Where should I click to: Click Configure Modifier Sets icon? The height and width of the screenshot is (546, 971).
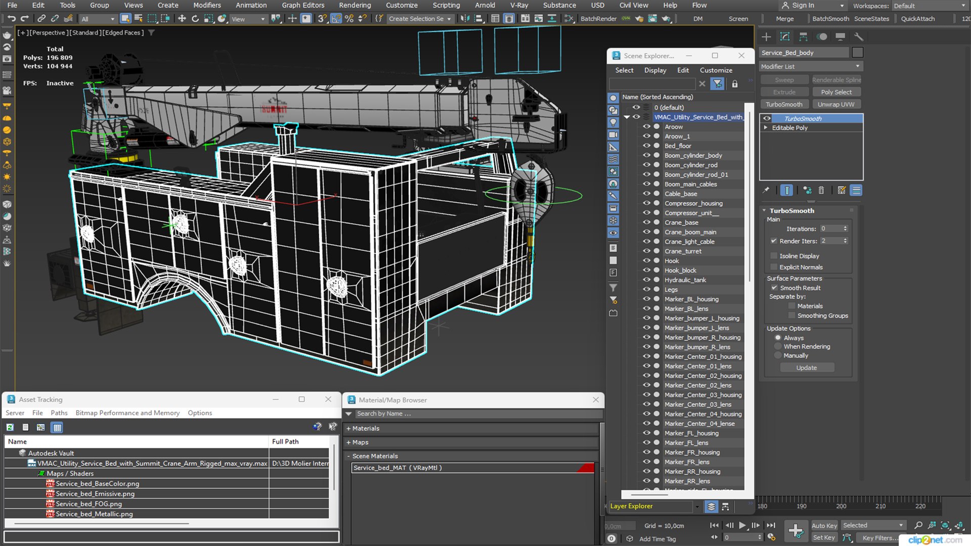(x=842, y=190)
